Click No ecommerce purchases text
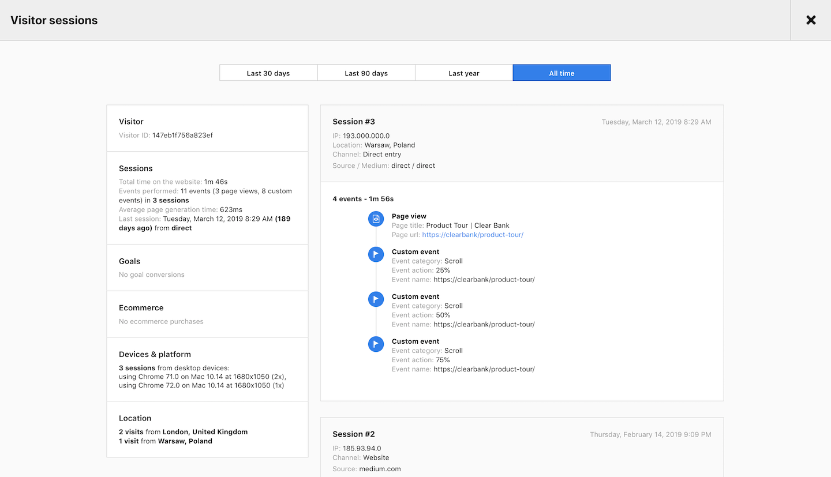 [x=161, y=321]
